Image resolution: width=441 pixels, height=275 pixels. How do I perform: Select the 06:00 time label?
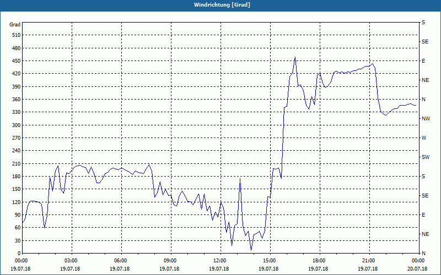coord(121,260)
